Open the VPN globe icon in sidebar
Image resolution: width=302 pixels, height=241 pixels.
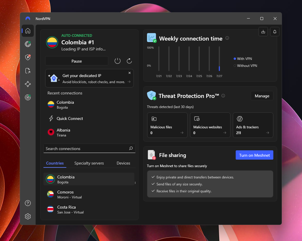28,44
